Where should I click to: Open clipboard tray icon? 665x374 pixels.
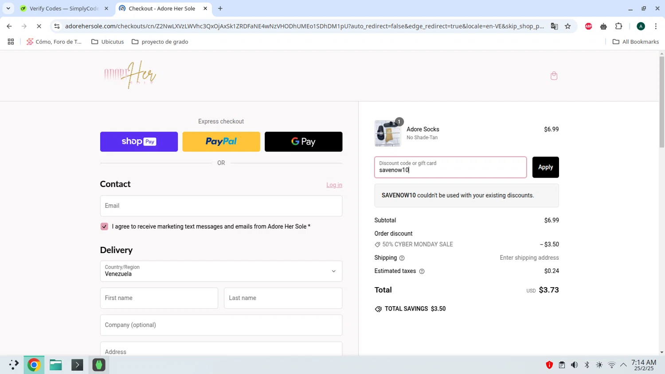pyautogui.click(x=562, y=365)
